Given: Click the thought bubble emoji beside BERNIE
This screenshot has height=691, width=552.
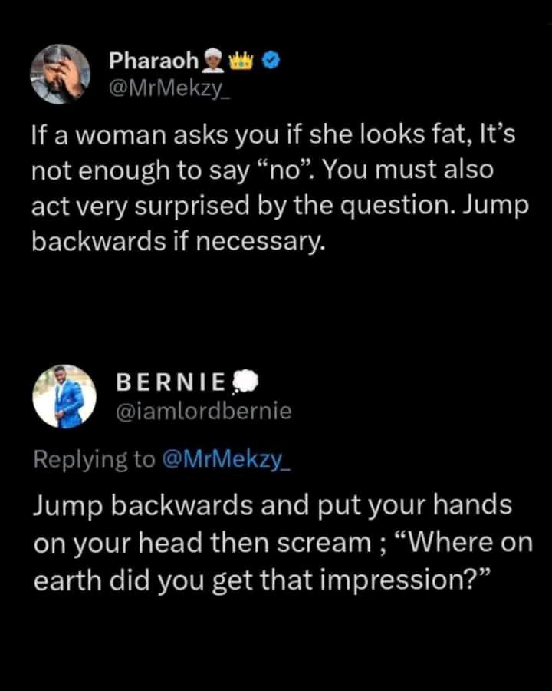Looking at the screenshot, I should [244, 381].
